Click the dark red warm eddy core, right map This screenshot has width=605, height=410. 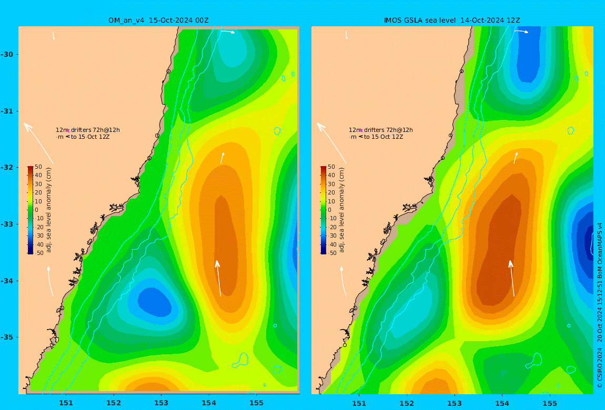click(500, 251)
